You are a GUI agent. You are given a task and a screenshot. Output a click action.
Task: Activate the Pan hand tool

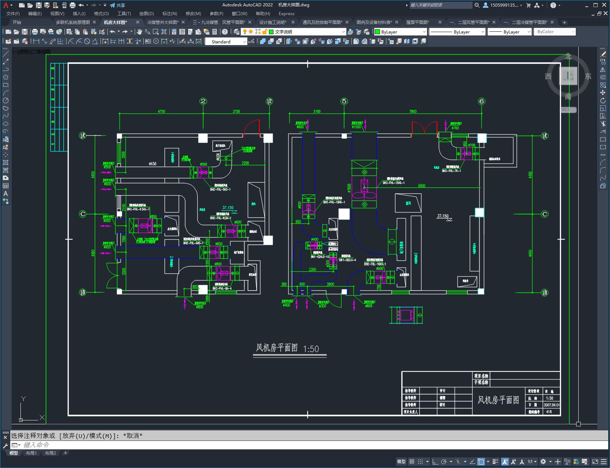coord(140,32)
